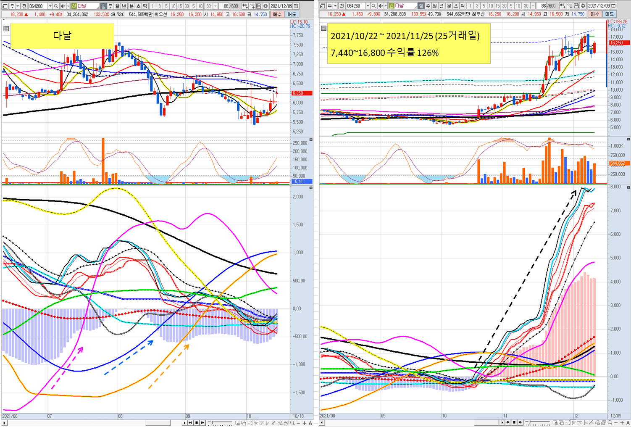Image resolution: width=631 pixels, height=427 pixels.
Task: Open calendar picker in left chart toolbar
Action: click(296, 6)
